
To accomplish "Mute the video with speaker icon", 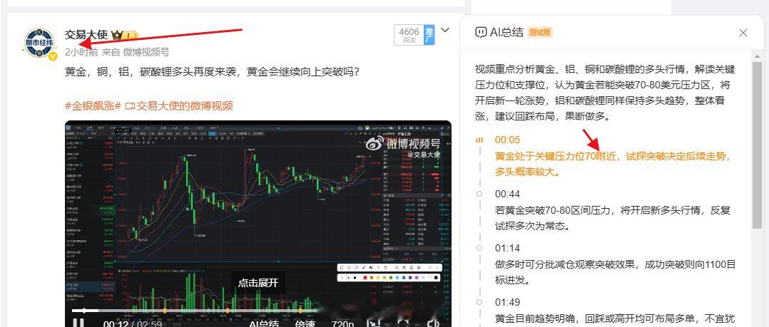I will point(432,323).
